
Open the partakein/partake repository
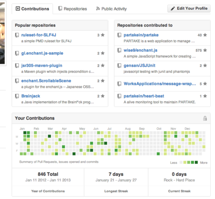tap(141, 35)
